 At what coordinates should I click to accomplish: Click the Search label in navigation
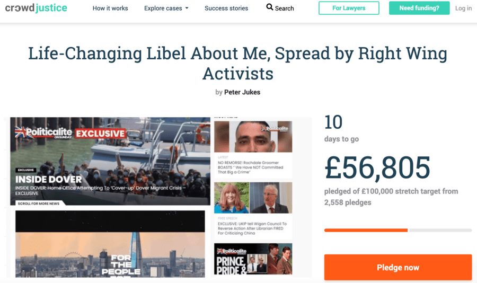[285, 8]
